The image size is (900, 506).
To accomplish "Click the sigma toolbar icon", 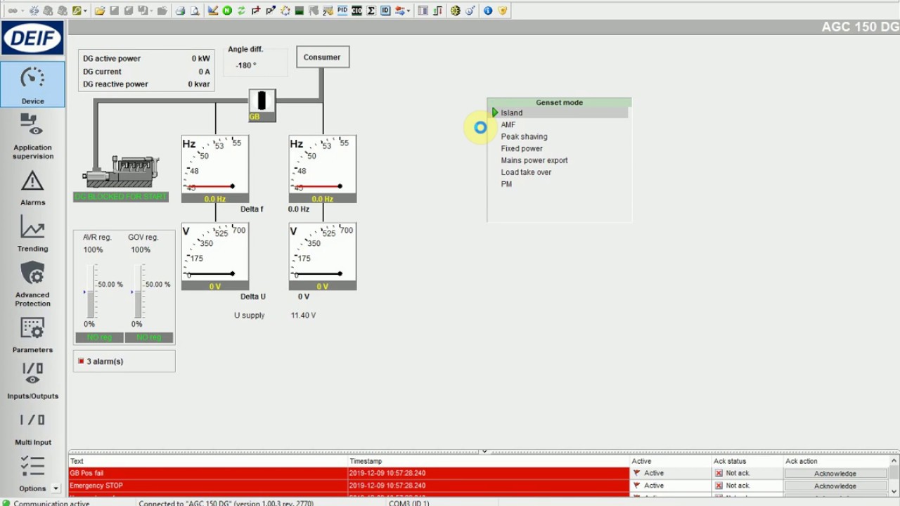I will point(371,11).
